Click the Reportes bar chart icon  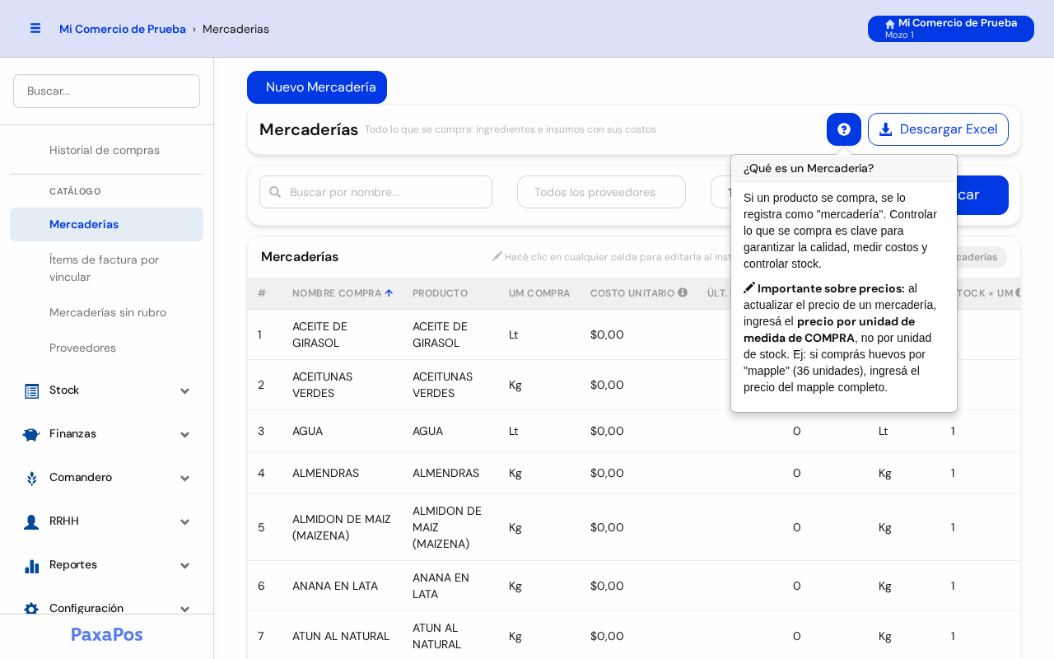[x=31, y=566]
